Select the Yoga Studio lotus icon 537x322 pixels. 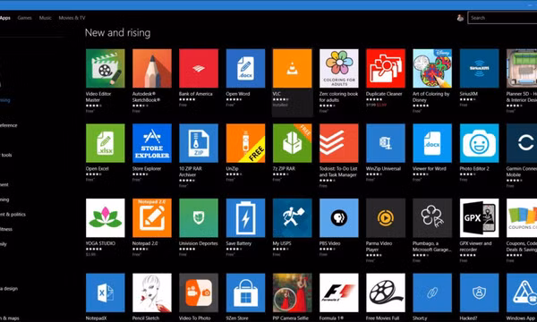click(105, 217)
